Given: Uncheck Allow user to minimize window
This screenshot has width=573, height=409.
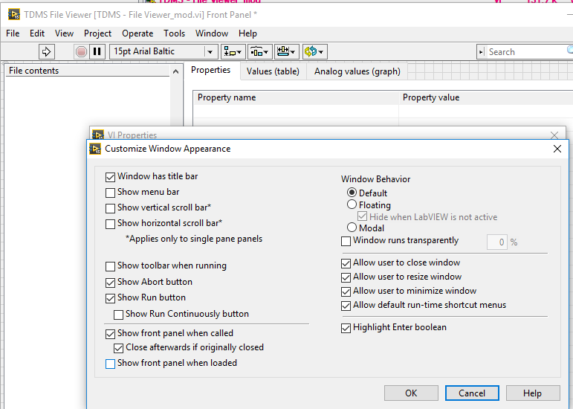Looking at the screenshot, I should tap(346, 292).
